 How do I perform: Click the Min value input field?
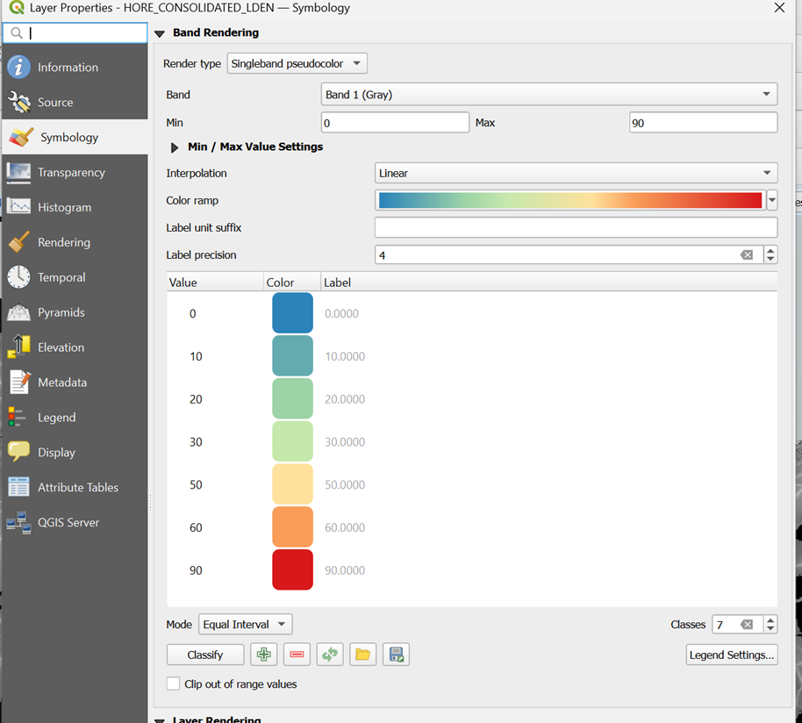(x=395, y=123)
